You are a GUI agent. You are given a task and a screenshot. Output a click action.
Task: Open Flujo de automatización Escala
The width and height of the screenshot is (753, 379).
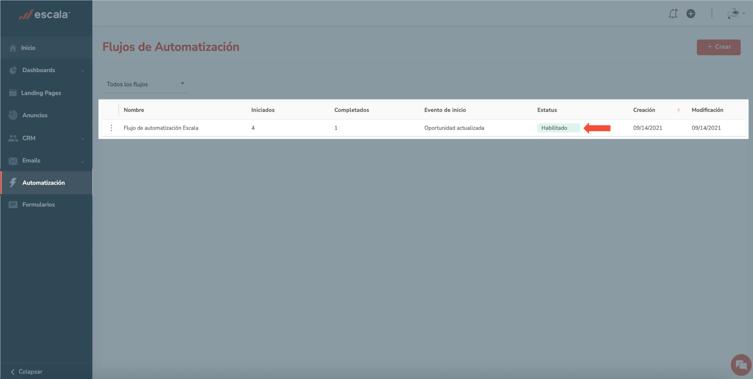[x=161, y=128]
